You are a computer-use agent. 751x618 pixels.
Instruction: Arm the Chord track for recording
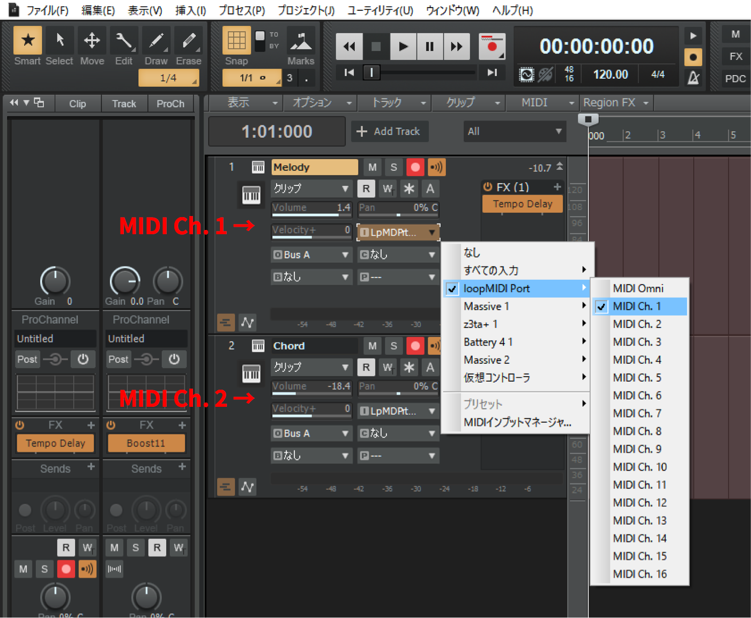(x=415, y=346)
